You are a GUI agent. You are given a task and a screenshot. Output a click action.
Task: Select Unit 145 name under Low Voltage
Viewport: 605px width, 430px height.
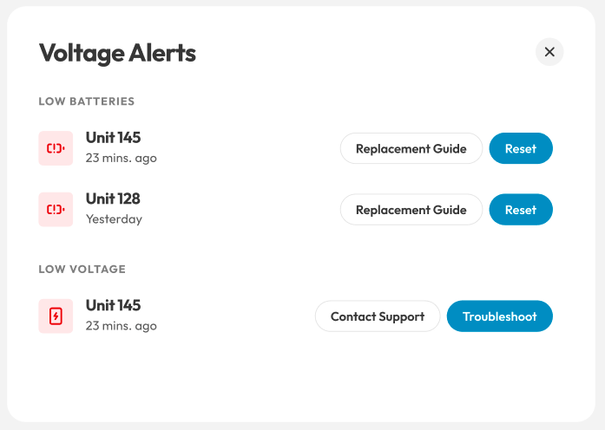point(113,305)
